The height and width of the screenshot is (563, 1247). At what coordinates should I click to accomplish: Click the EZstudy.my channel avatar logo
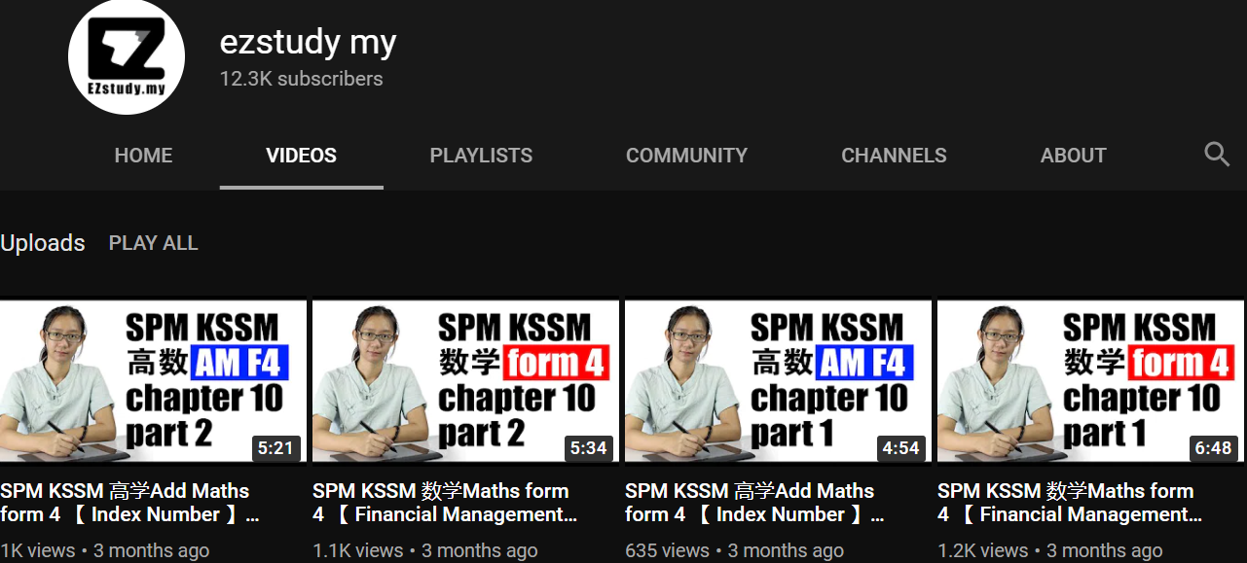[x=127, y=57]
